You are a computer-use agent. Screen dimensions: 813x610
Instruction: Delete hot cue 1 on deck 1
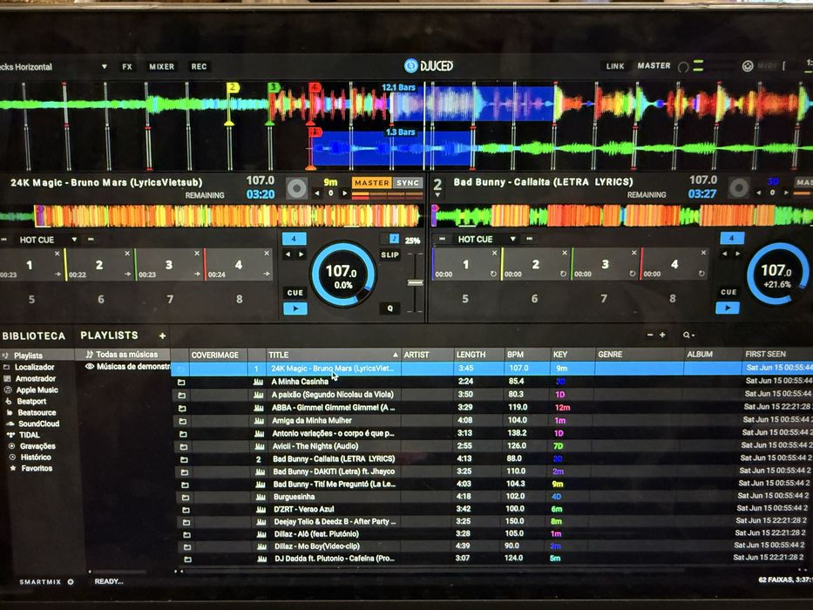pyautogui.click(x=57, y=254)
